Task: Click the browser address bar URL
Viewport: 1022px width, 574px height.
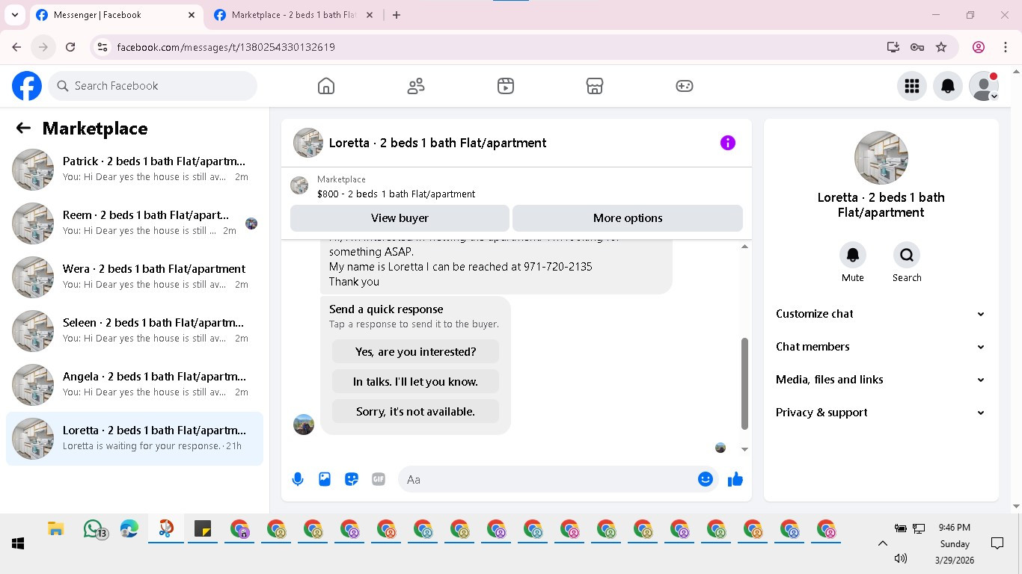Action: (226, 47)
